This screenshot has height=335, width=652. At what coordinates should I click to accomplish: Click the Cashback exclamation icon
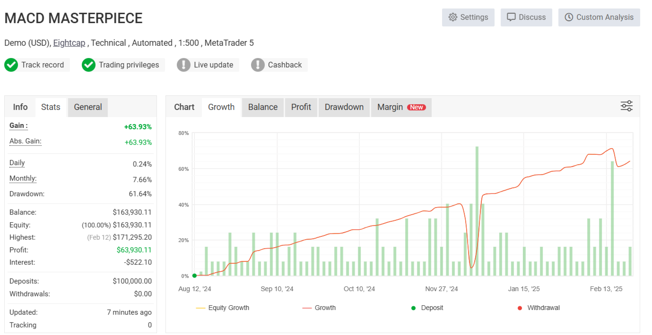pos(258,65)
